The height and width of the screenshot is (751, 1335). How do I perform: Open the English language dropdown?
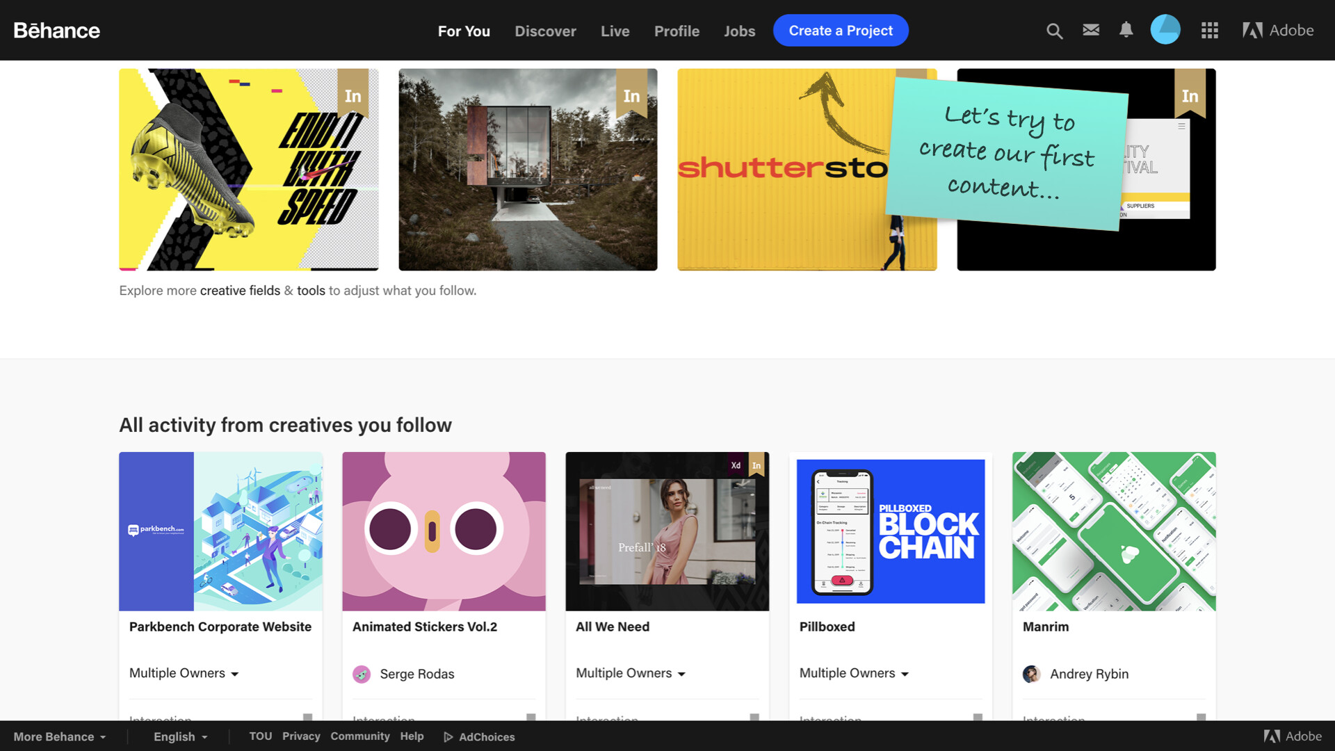tap(180, 736)
